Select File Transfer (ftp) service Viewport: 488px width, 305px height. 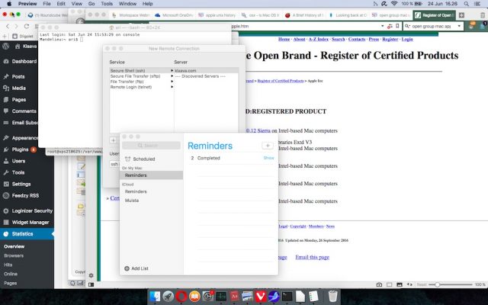(142, 82)
